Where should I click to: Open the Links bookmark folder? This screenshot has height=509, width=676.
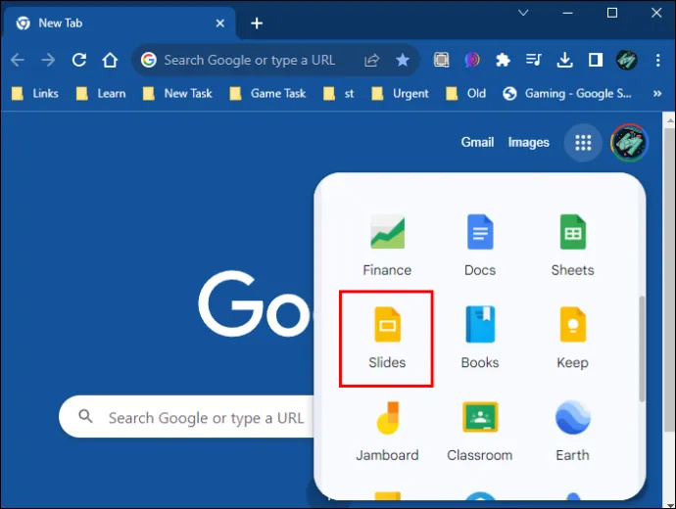[x=35, y=93]
